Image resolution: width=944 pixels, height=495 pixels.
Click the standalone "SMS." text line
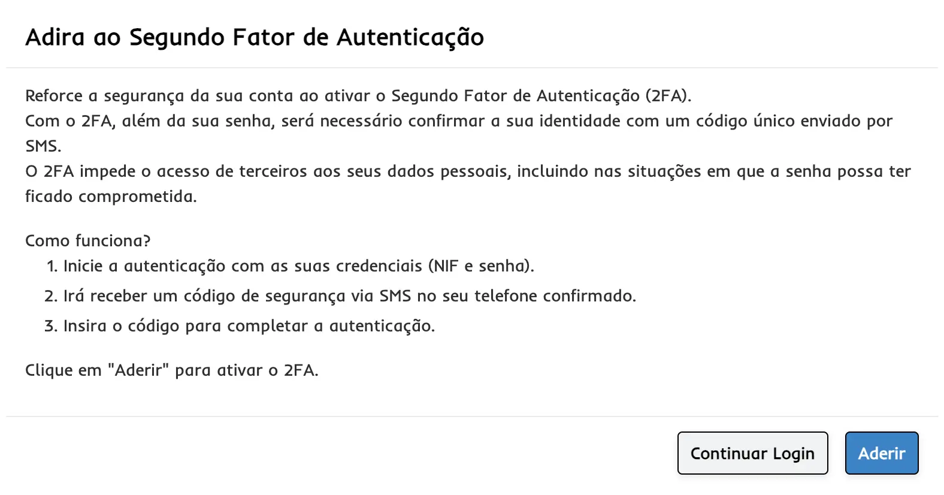coord(43,146)
